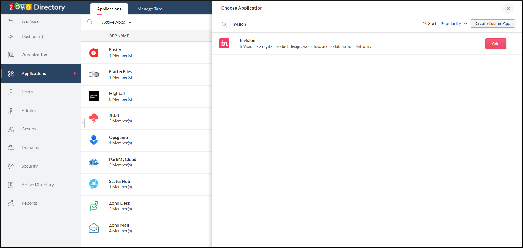Click the Zoho Directory logo
The width and height of the screenshot is (523, 248).
(x=37, y=7)
